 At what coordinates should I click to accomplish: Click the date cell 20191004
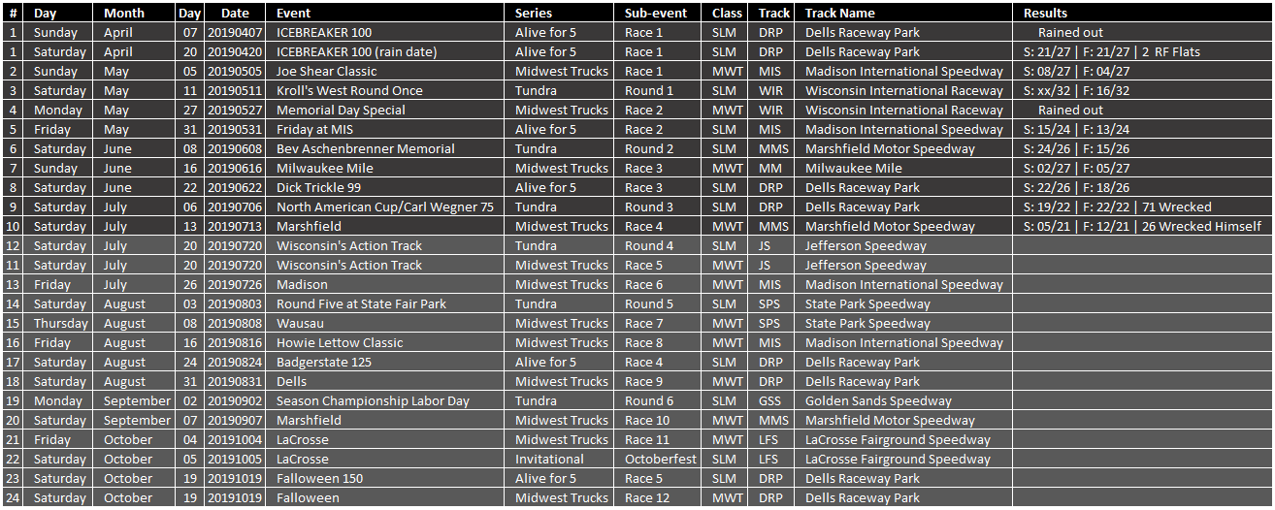(237, 439)
